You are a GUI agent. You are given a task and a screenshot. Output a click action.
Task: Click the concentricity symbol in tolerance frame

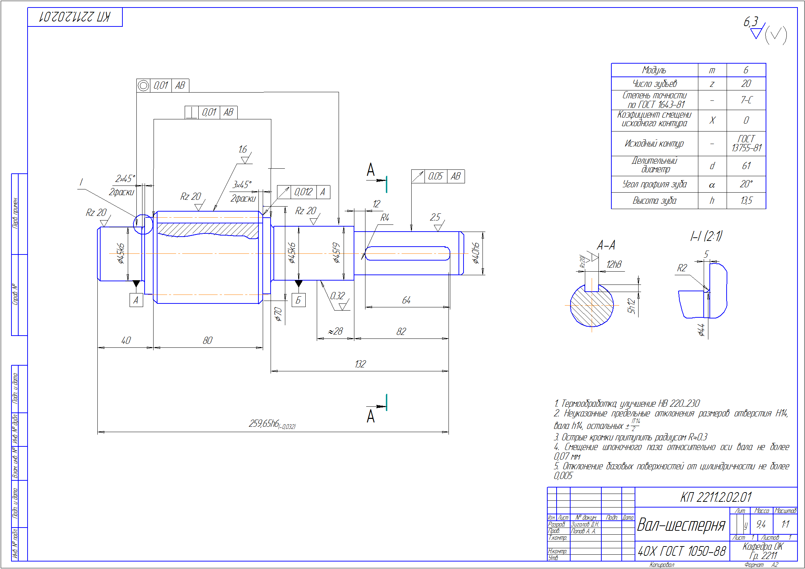click(143, 86)
